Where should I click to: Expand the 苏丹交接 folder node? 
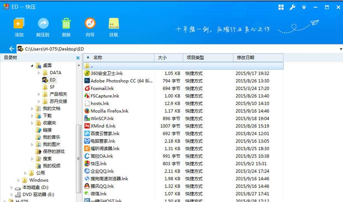[39, 102]
